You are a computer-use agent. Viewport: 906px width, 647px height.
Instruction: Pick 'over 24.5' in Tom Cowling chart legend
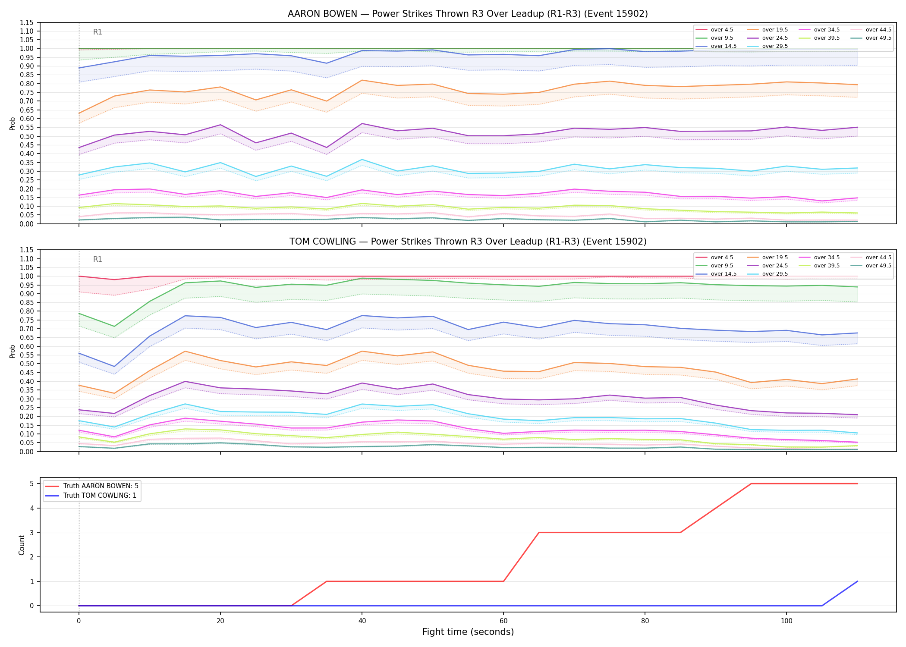pos(768,266)
